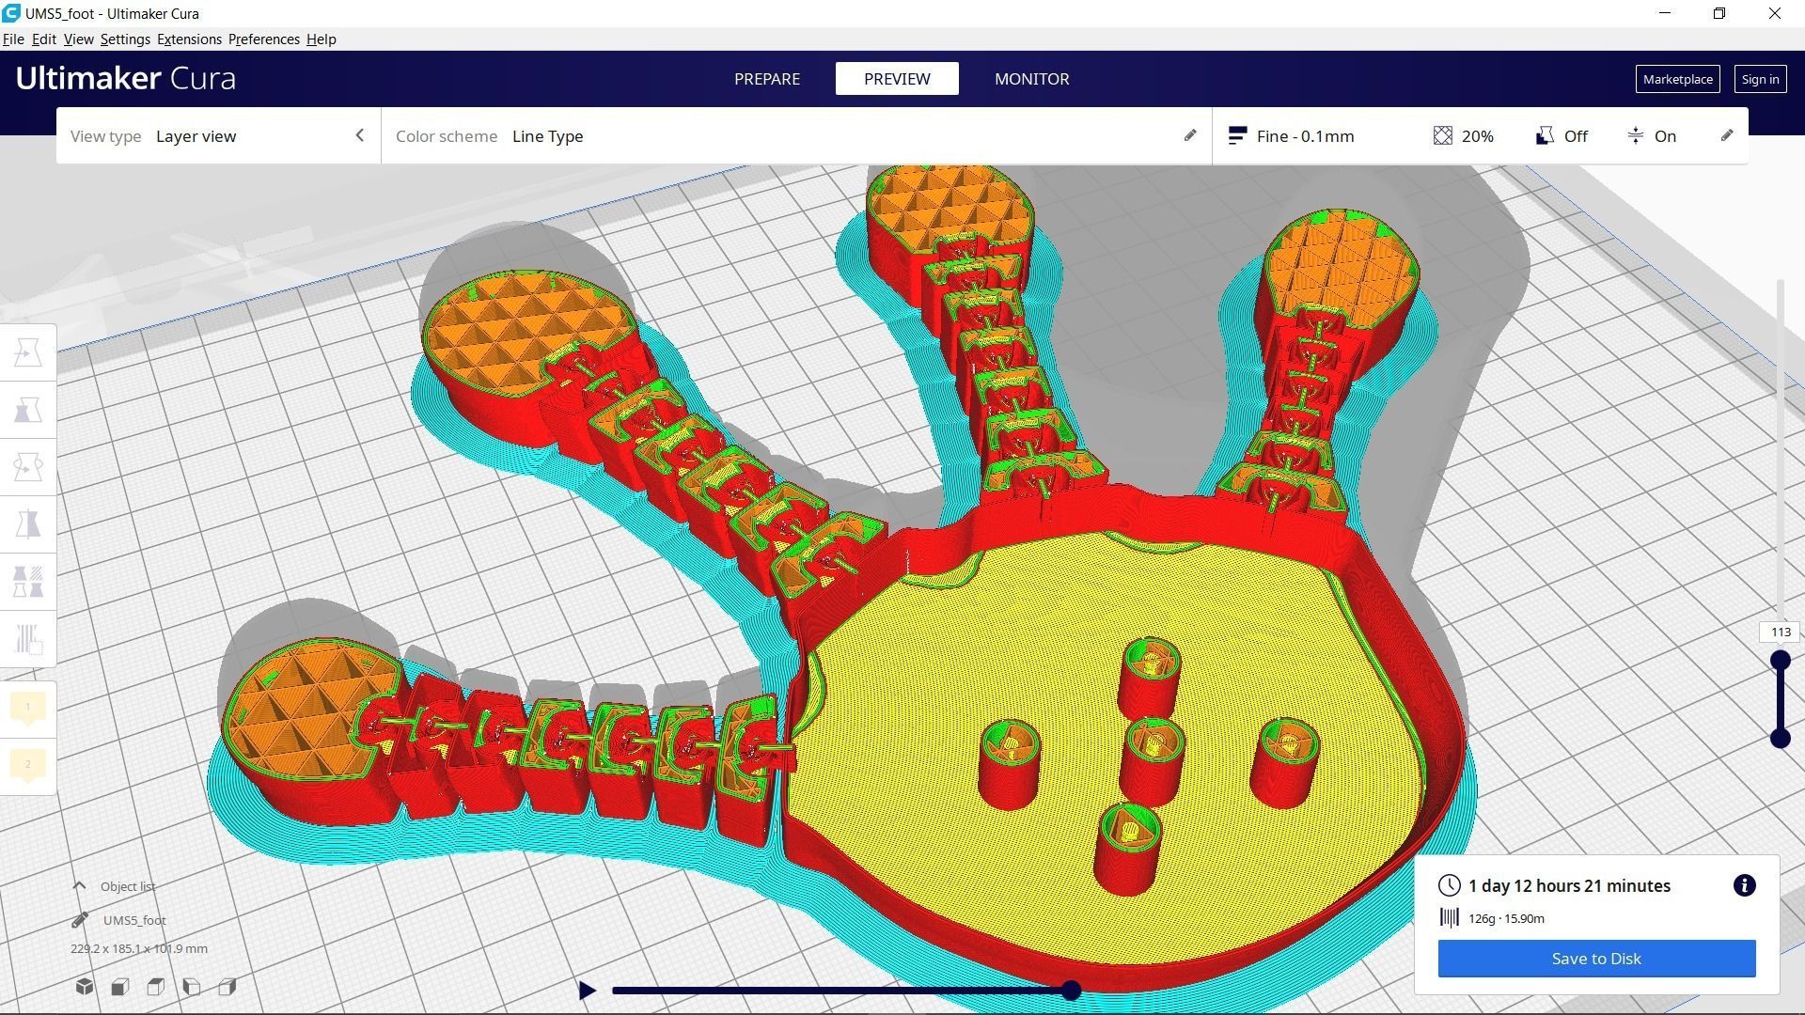Select the Mirror tool in left toolbar
This screenshot has height=1015, width=1805.
(x=28, y=524)
